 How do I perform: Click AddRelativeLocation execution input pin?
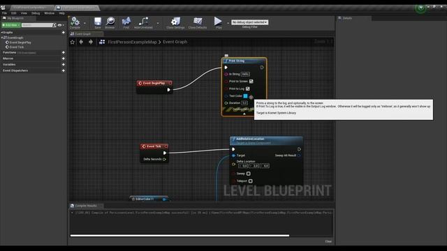pos(233,149)
